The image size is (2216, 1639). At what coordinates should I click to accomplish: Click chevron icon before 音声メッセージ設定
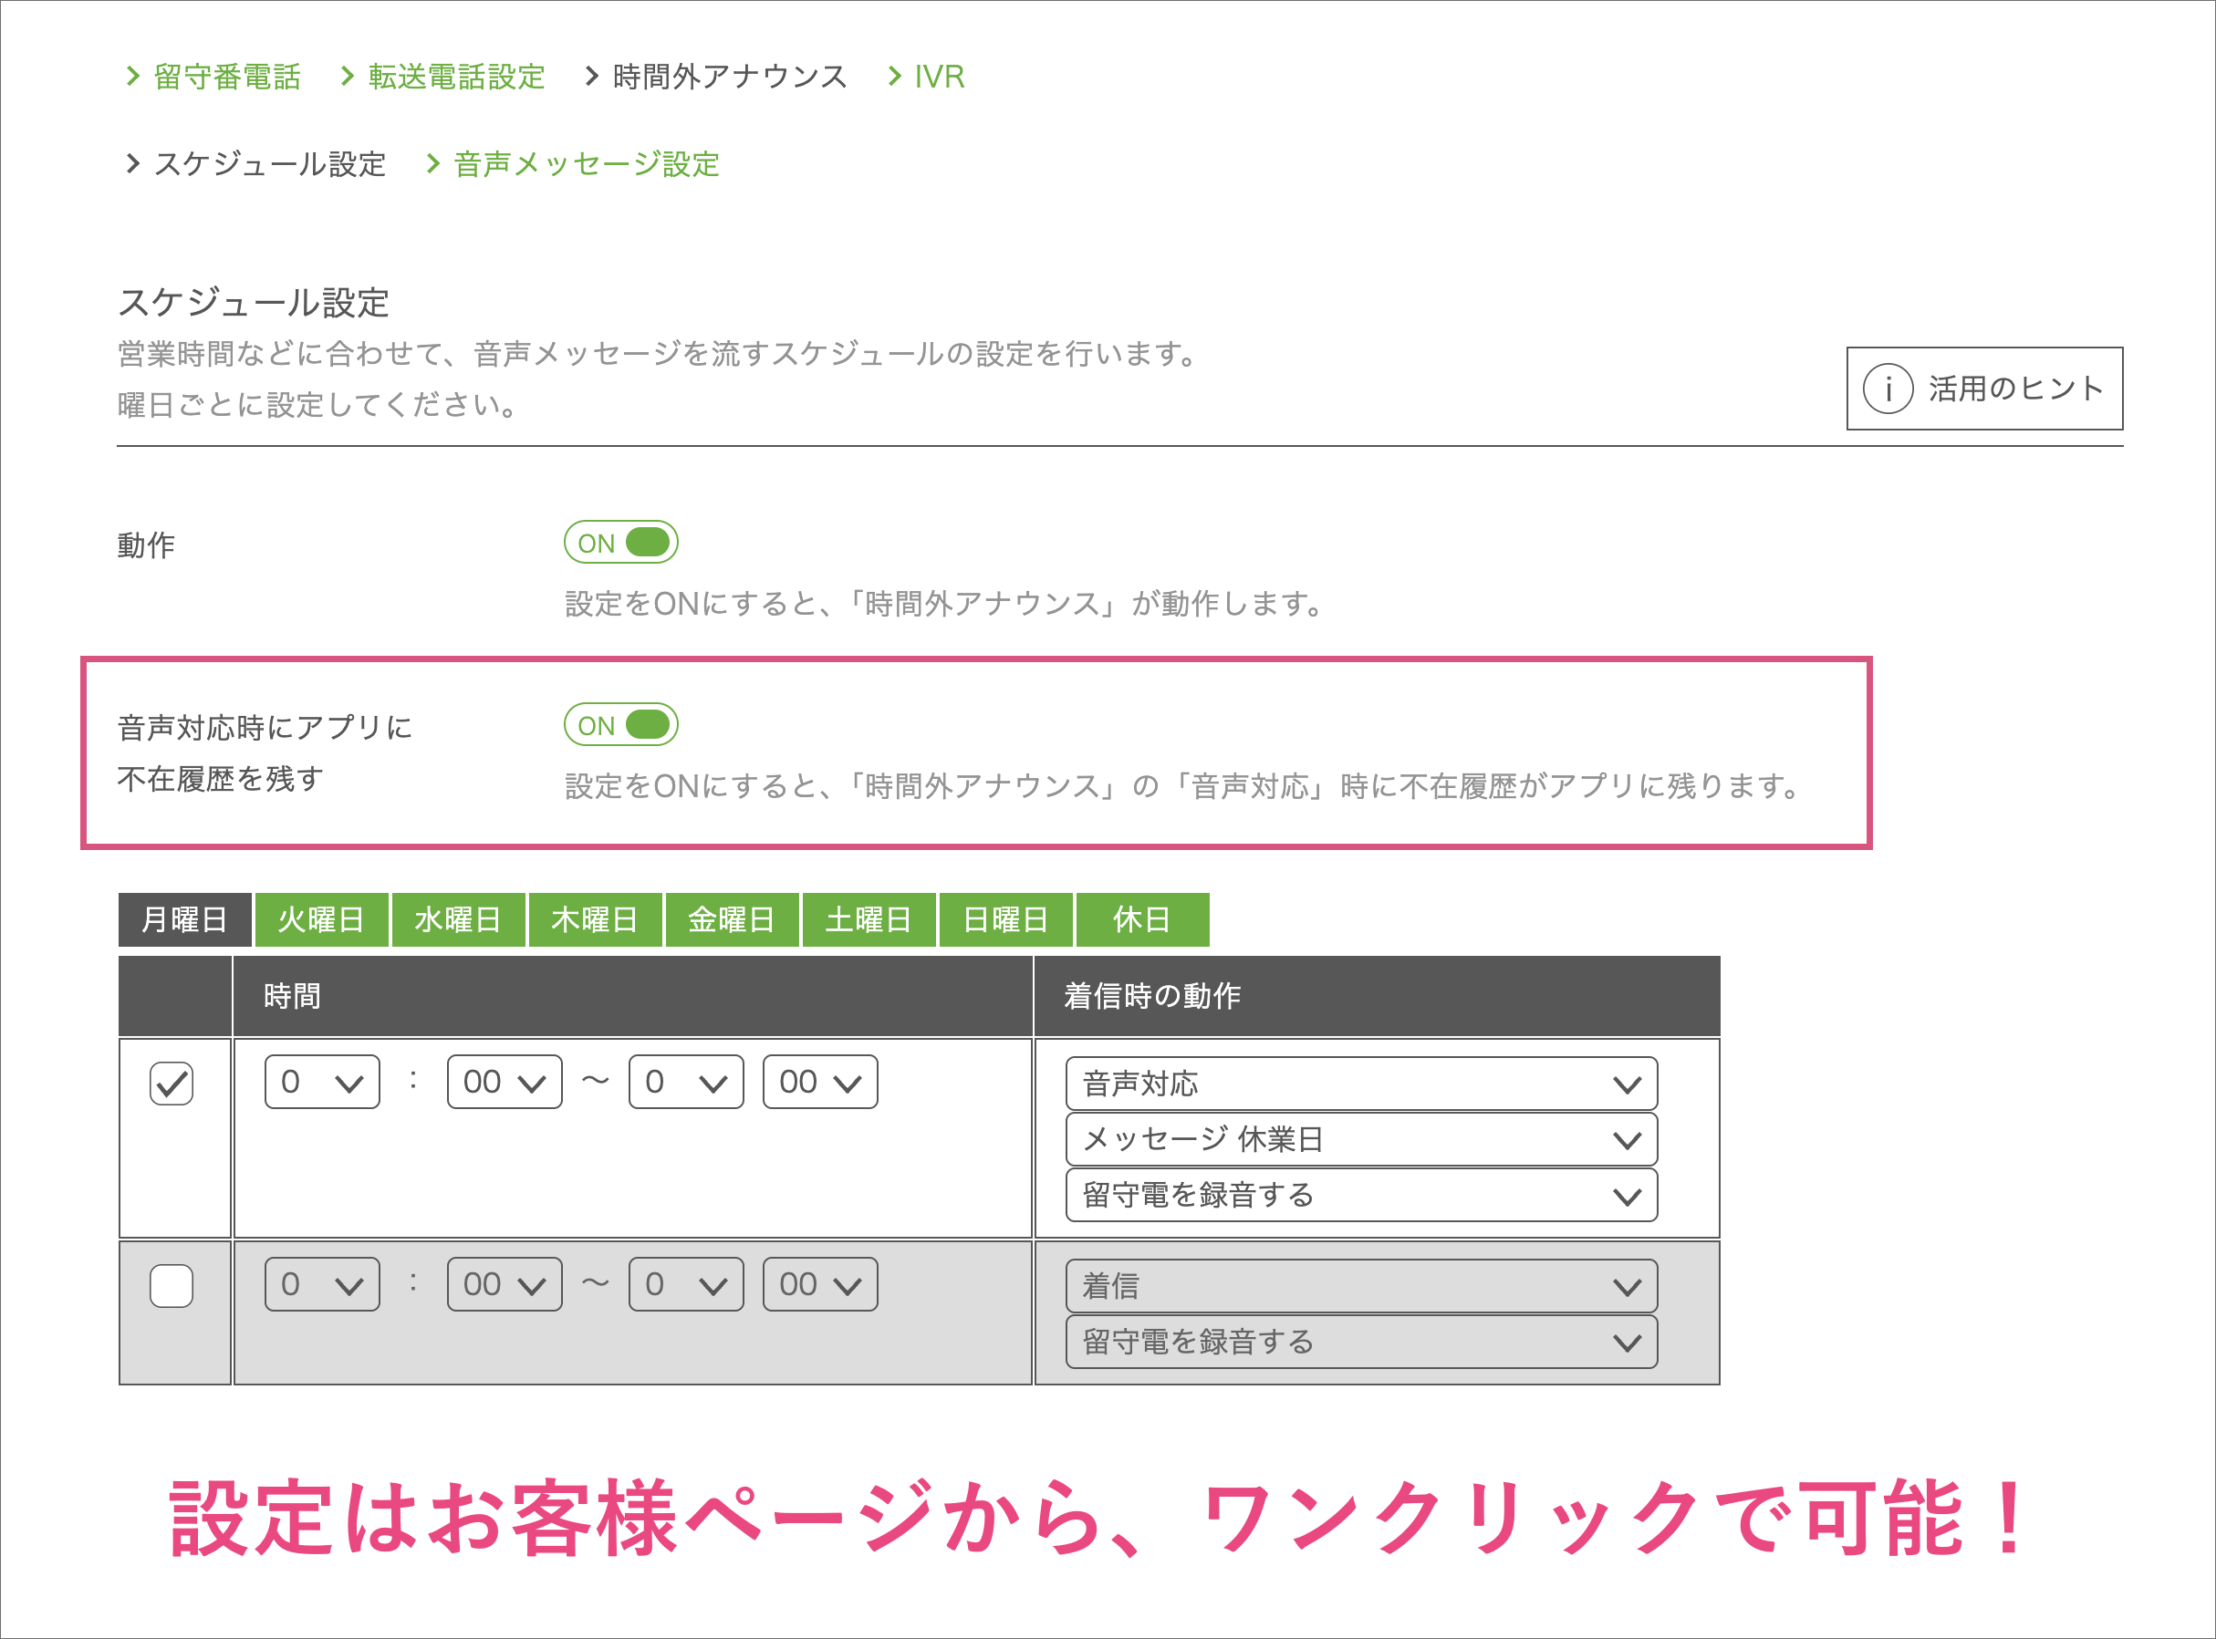tap(432, 163)
